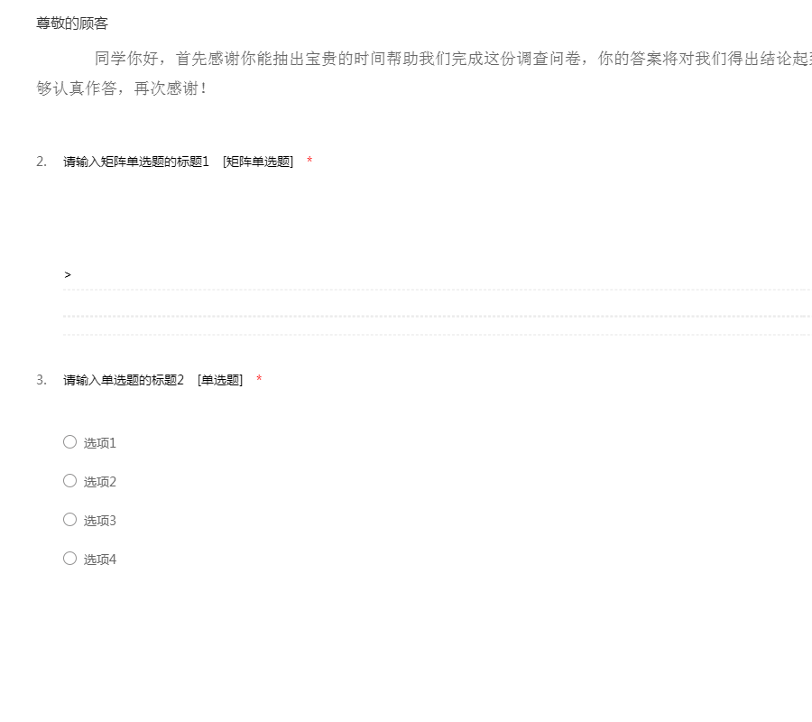Viewport: 812px width, 722px height.
Task: Click the intro line ending 再次感谢！
Action: pos(122,90)
